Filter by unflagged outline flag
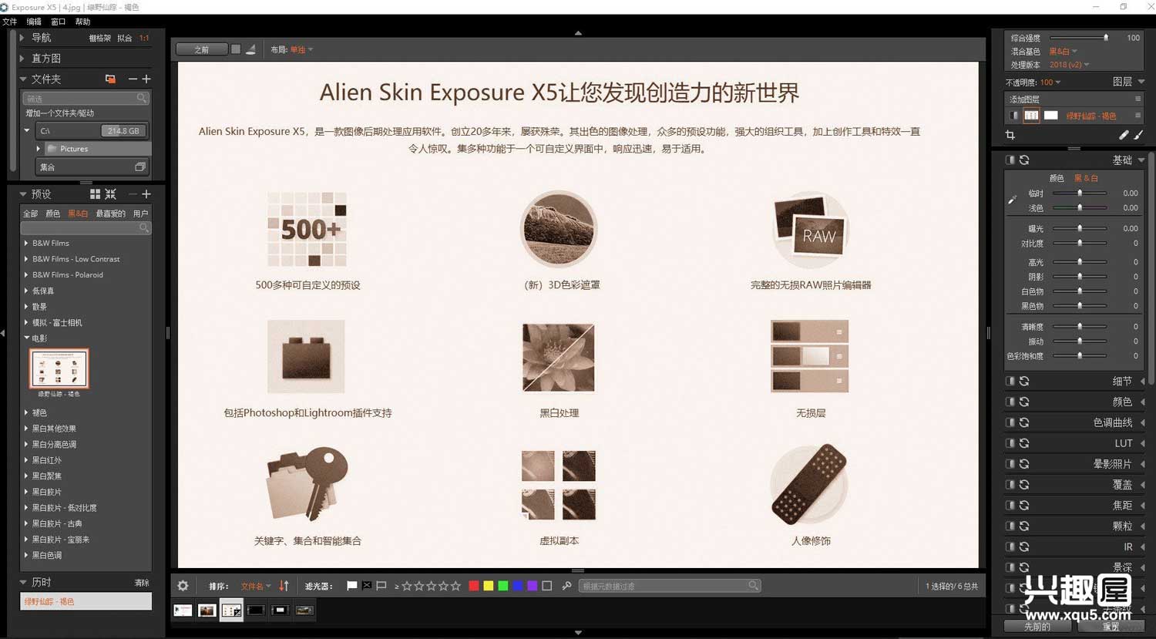 (x=381, y=586)
